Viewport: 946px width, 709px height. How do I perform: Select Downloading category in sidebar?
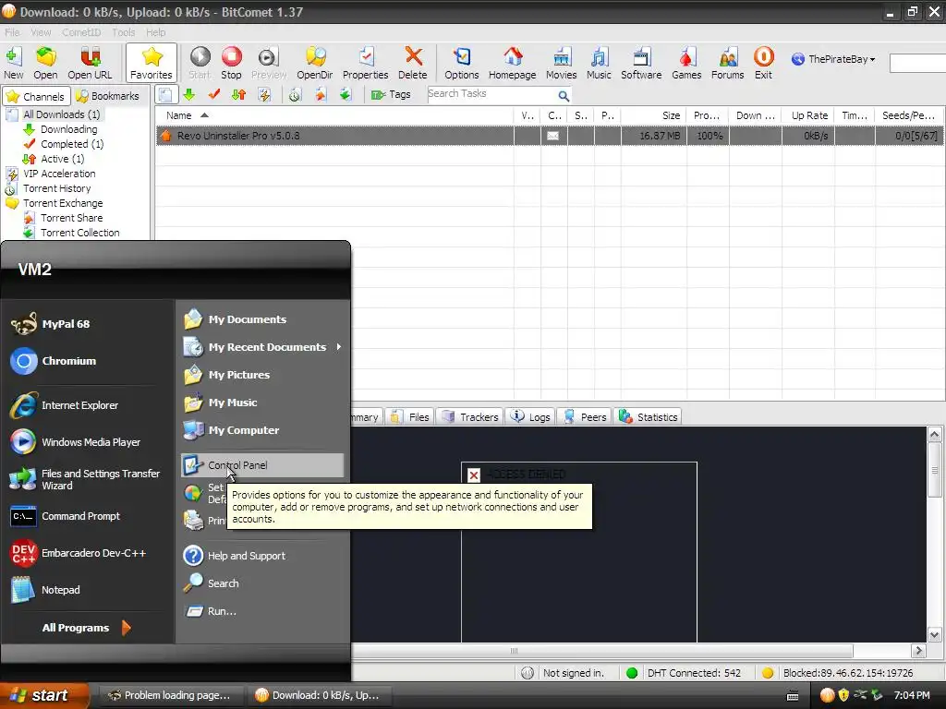68,129
